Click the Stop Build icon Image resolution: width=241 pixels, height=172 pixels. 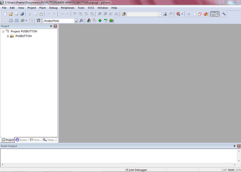coord(31,20)
